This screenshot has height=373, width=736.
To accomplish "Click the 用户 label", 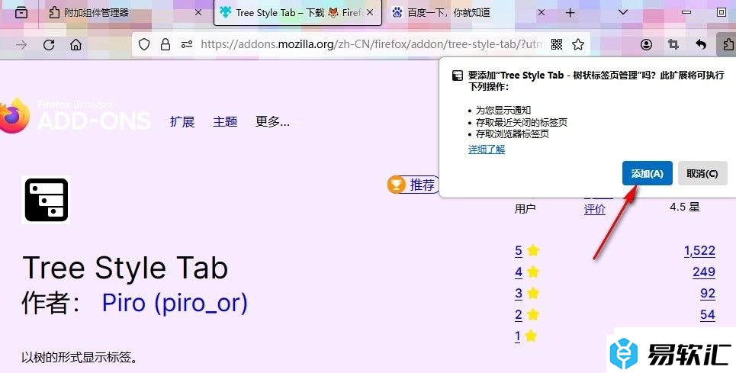I will click(x=525, y=209).
